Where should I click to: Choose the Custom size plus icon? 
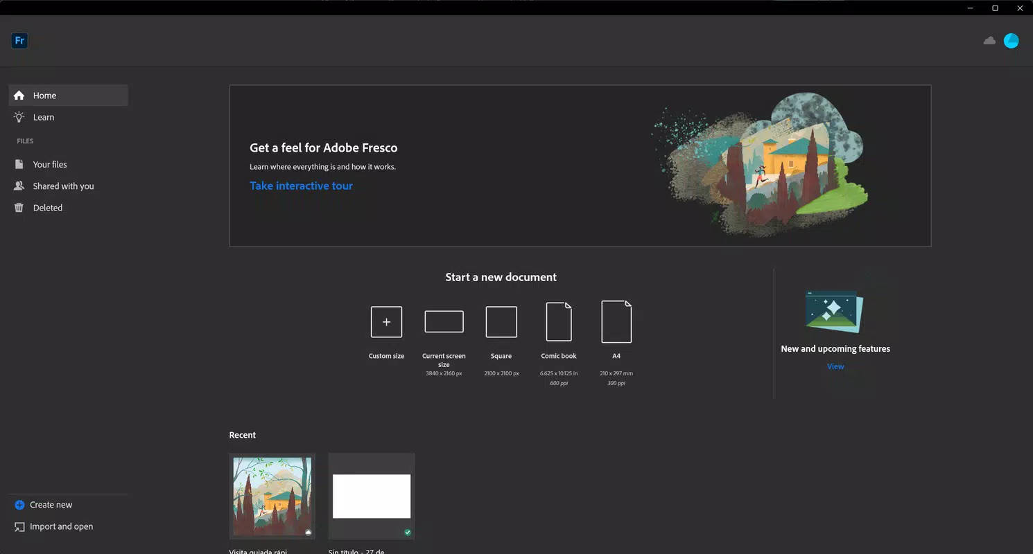[x=386, y=322]
